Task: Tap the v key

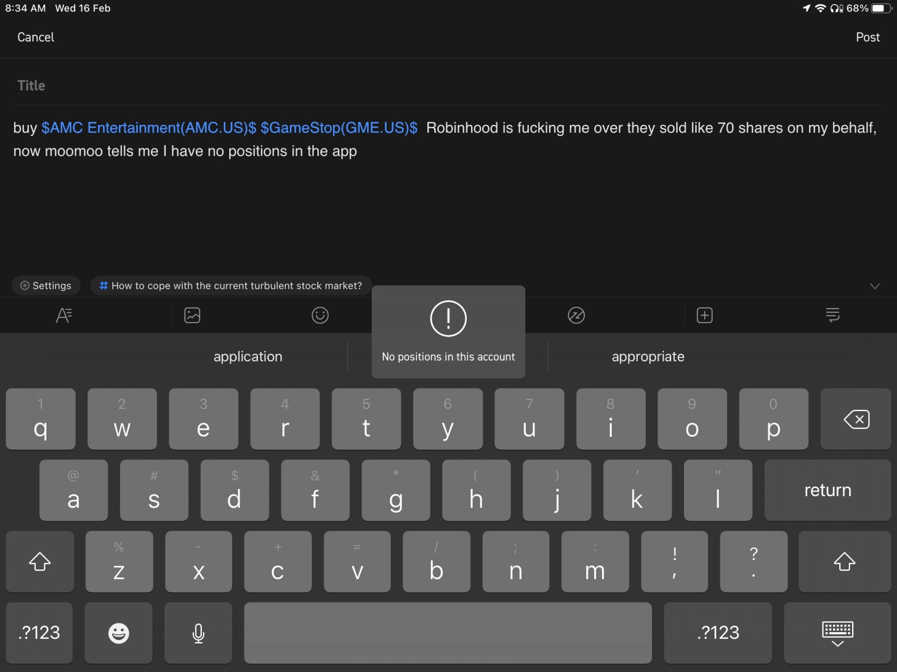Action: (x=357, y=562)
